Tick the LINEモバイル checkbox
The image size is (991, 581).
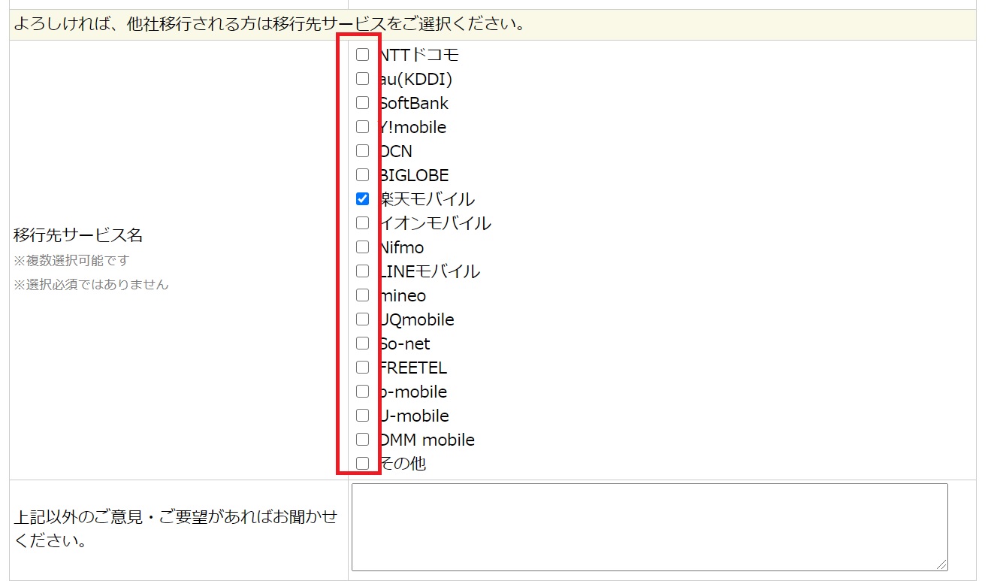click(363, 271)
